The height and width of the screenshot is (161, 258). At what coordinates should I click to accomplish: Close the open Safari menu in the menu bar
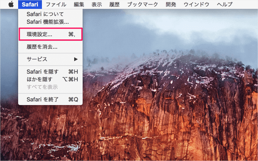pyautogui.click(x=30, y=4)
